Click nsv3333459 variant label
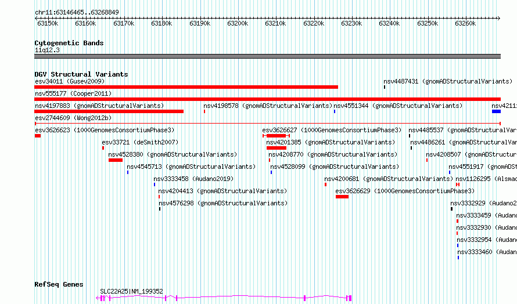 [x=487, y=215]
